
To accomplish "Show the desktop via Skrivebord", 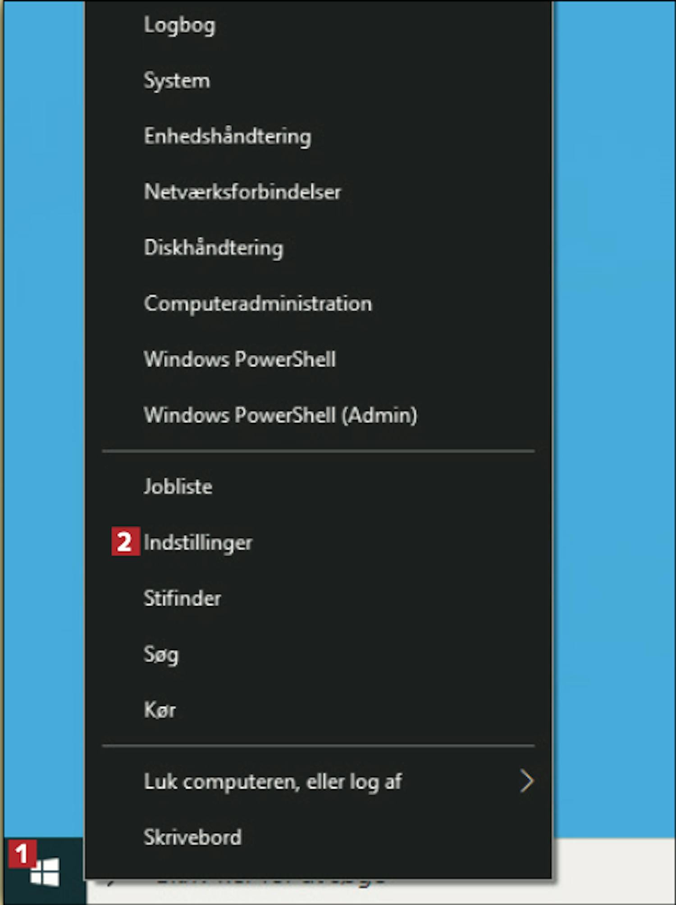I will tap(192, 838).
